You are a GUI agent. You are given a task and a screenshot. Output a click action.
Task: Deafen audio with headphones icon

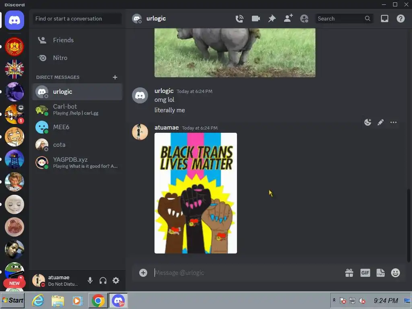[103, 280]
